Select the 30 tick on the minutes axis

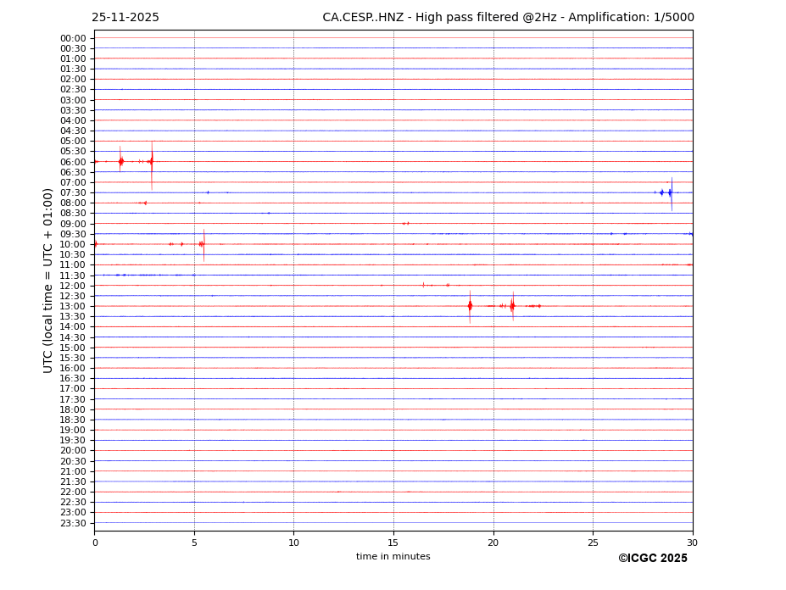click(x=692, y=543)
